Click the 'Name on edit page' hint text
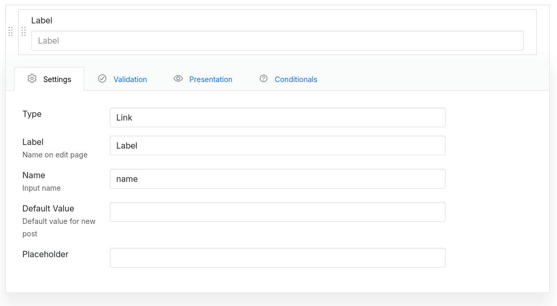 (55, 155)
